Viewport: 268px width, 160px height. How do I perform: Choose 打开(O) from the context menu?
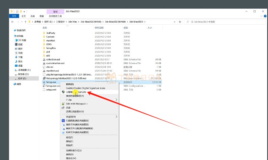pos(70,84)
